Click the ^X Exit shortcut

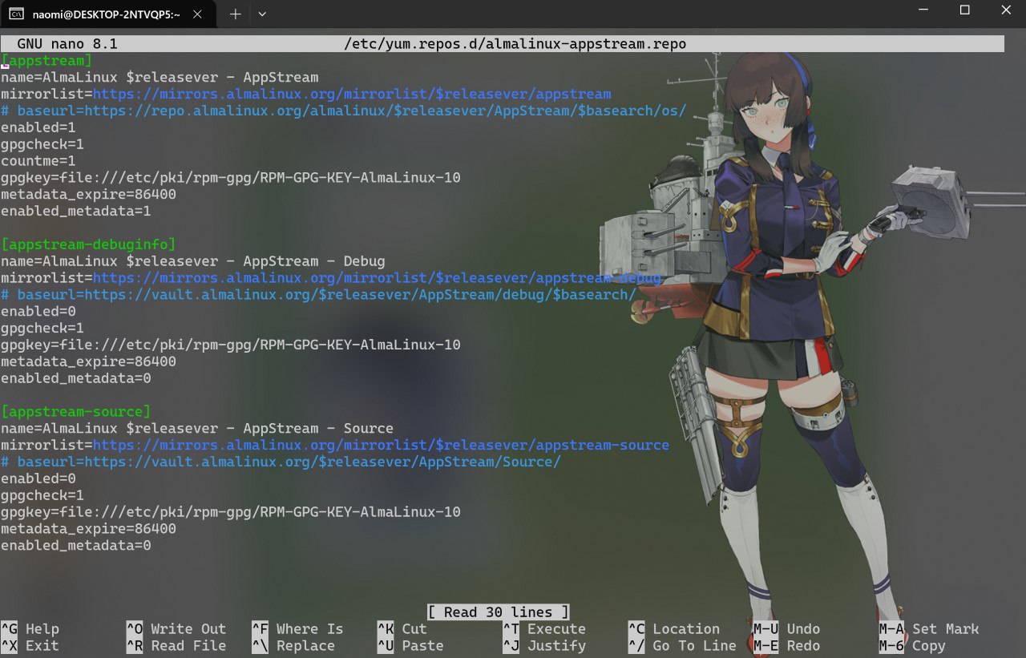click(x=30, y=646)
